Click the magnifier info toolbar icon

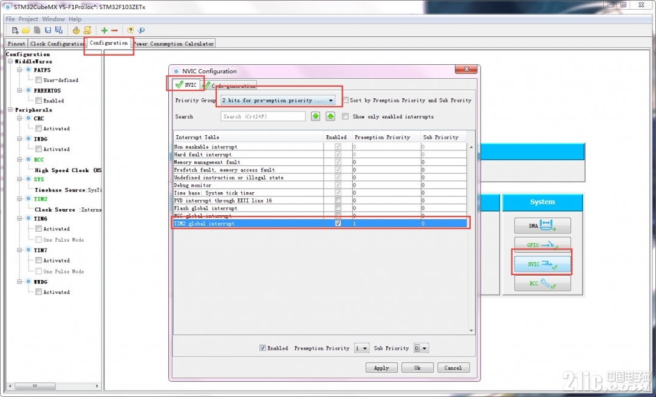point(141,30)
